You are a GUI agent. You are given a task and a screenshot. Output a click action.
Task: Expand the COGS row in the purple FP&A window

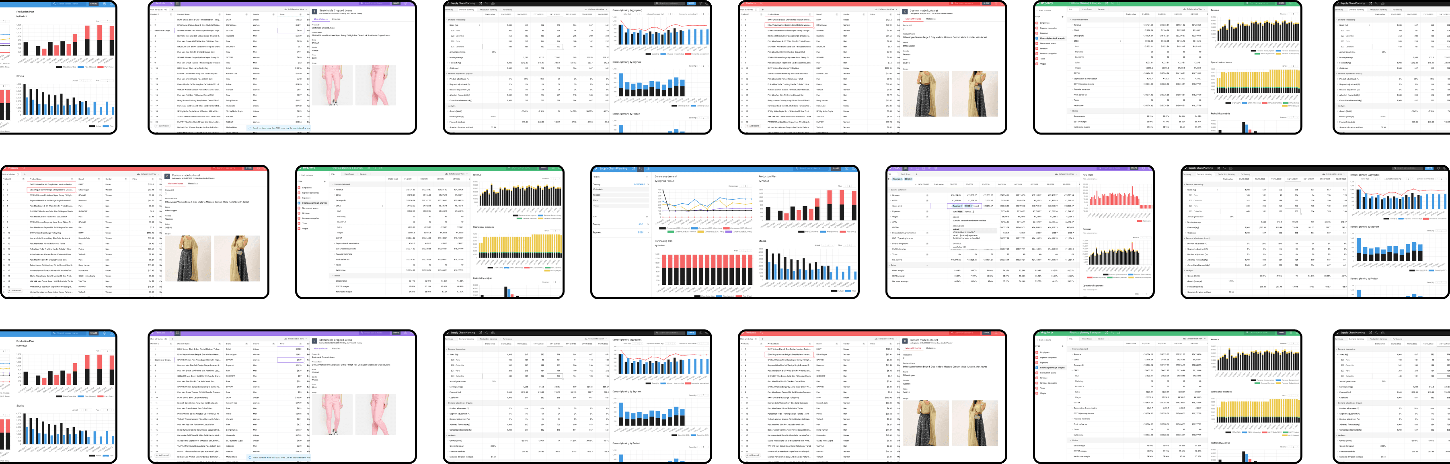coord(891,201)
